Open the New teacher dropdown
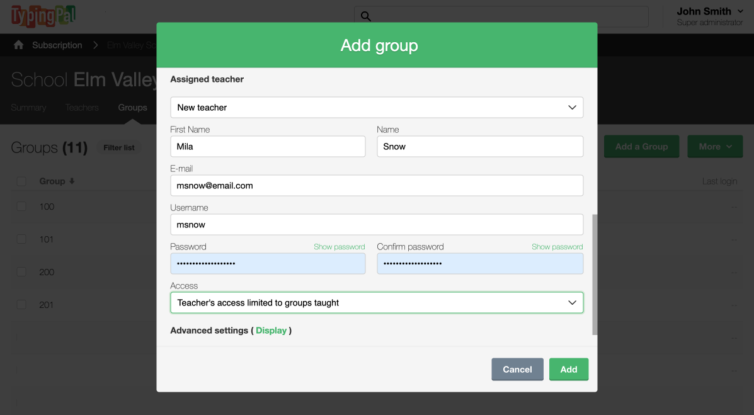Image resolution: width=754 pixels, height=415 pixels. click(377, 108)
